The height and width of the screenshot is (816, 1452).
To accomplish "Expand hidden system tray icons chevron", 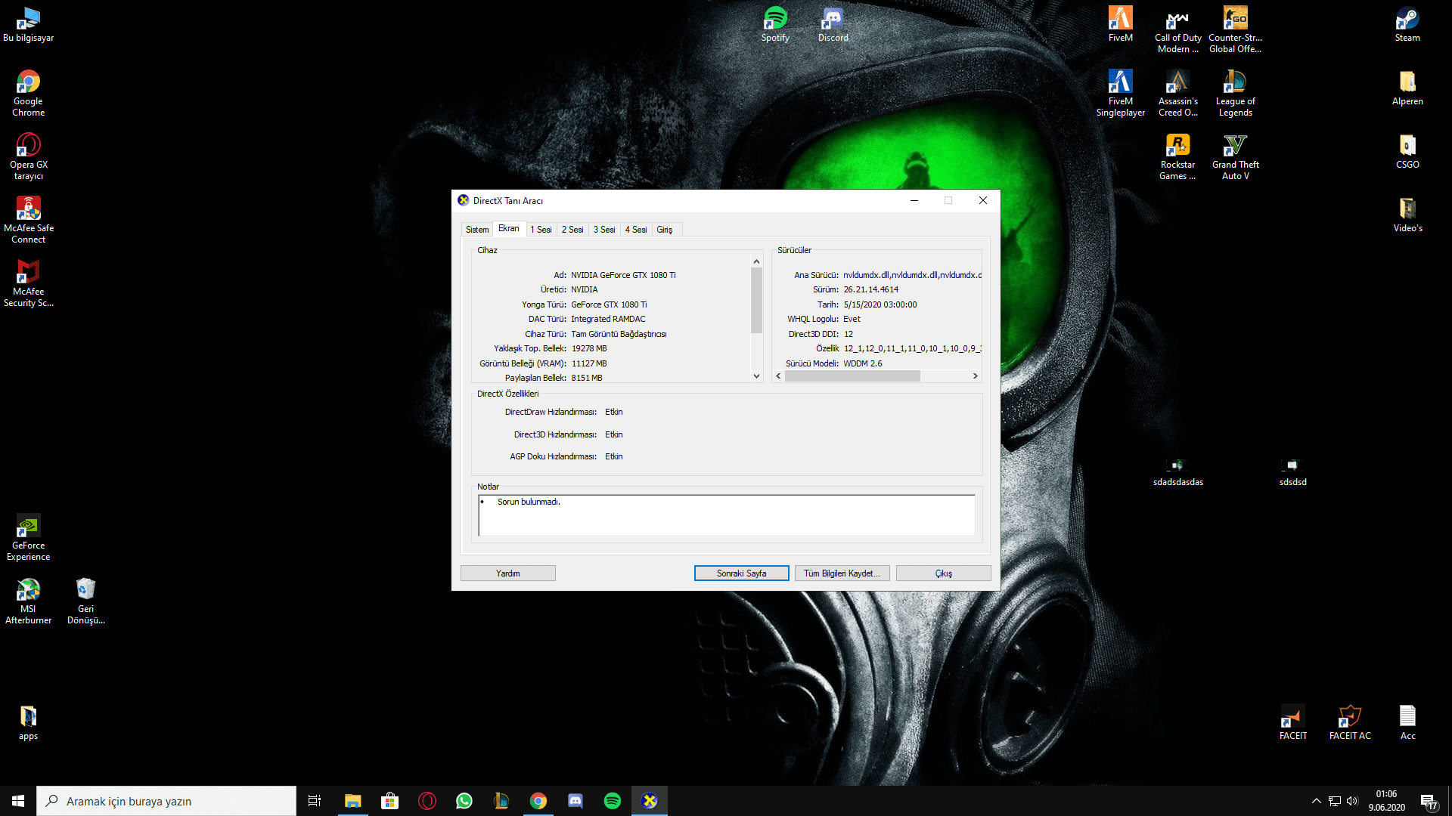I will click(x=1316, y=801).
